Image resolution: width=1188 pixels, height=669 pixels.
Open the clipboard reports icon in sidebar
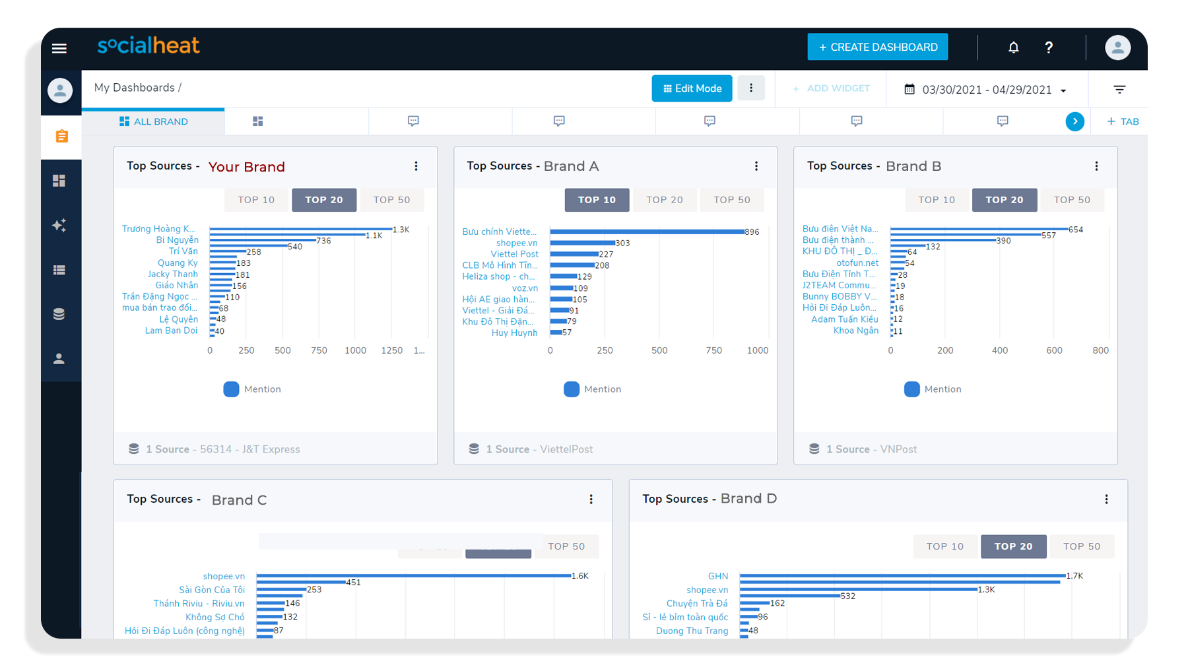pyautogui.click(x=61, y=137)
